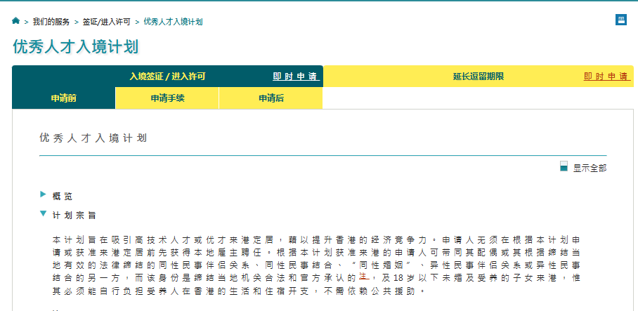This screenshot has height=311, width=638.
Task: Select the 延长逗留期限 tab
Action: point(478,77)
